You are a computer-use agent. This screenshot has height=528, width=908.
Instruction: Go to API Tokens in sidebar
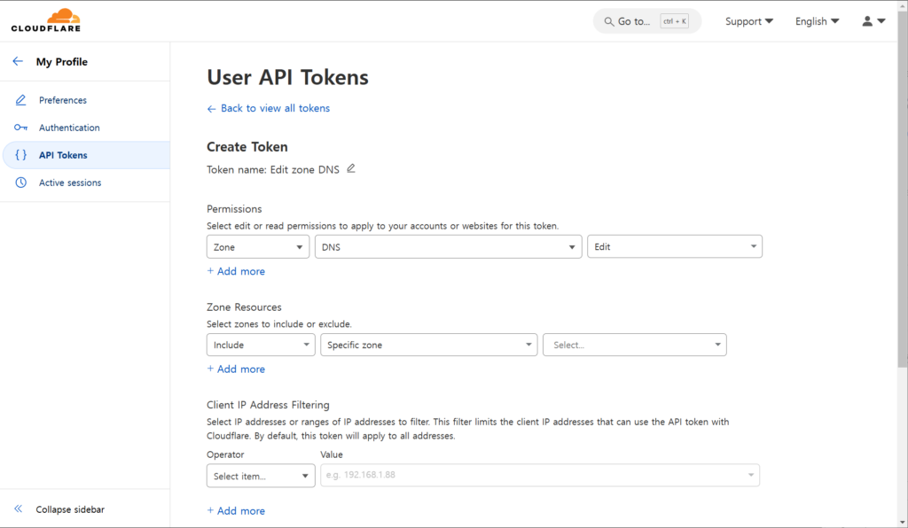[x=62, y=155]
